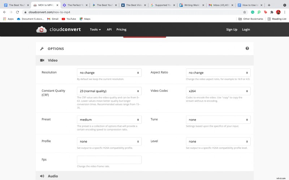
Task: Click the Audio section header
Action: point(144,176)
